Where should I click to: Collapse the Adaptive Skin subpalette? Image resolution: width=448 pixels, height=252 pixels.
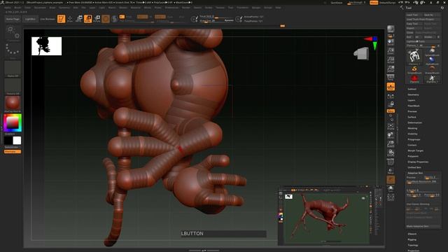tap(415, 173)
